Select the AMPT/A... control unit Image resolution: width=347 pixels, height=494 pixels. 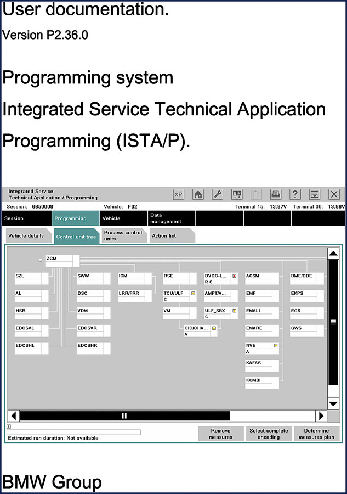pos(221,296)
